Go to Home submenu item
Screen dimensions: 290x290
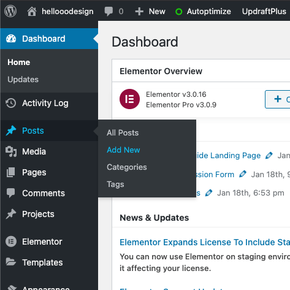click(19, 62)
